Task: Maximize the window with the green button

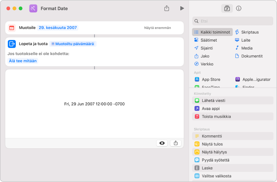Action: pyautogui.click(x=21, y=8)
